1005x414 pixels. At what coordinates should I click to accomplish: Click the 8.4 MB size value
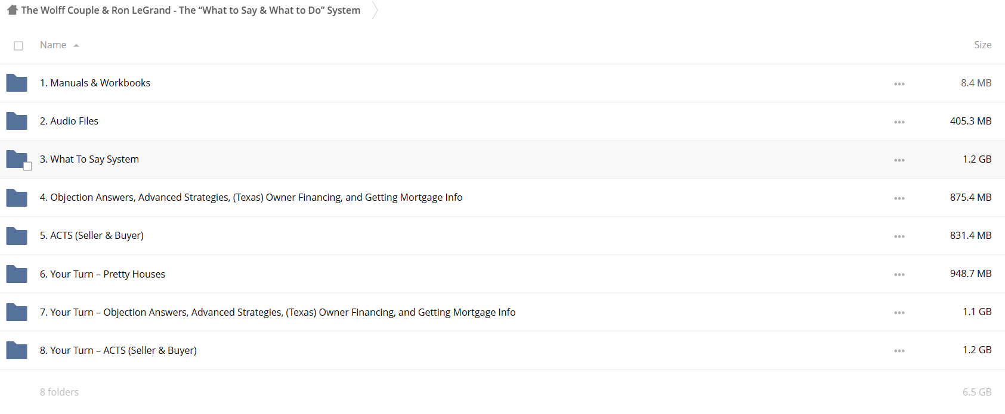point(976,83)
